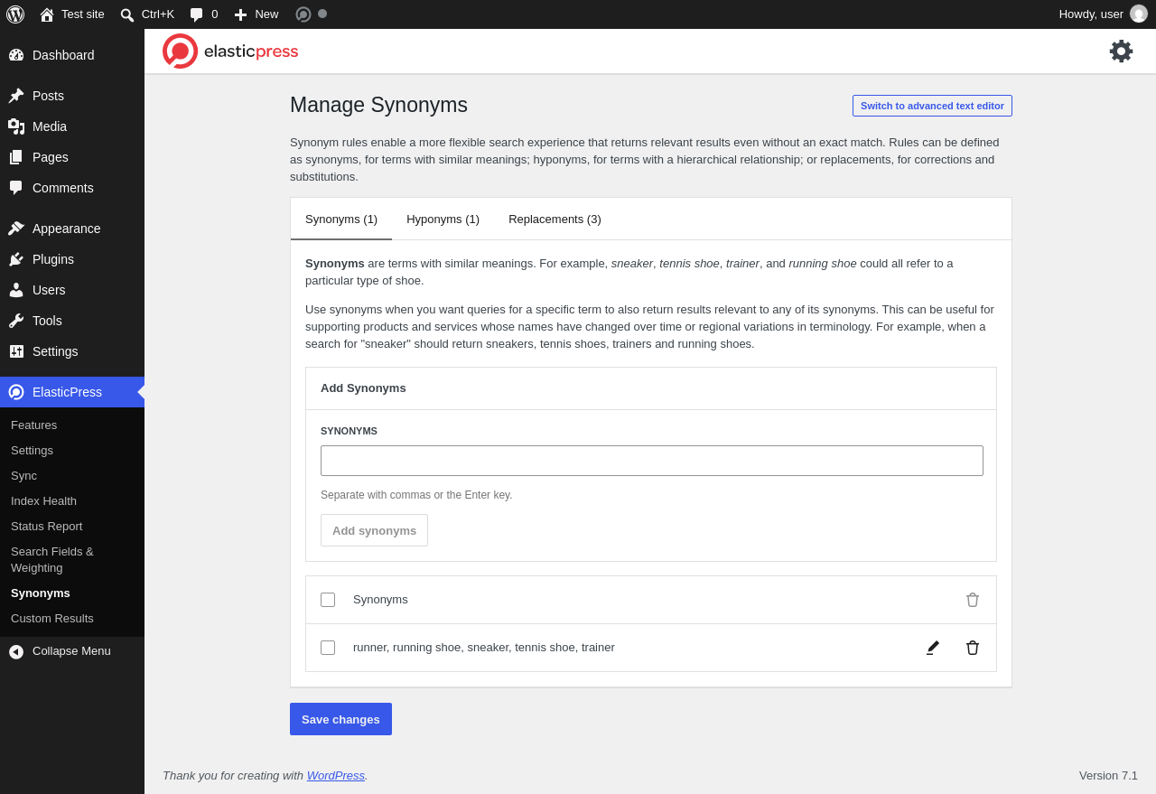Open the Index Health submenu item
The height and width of the screenshot is (794, 1156).
point(43,501)
